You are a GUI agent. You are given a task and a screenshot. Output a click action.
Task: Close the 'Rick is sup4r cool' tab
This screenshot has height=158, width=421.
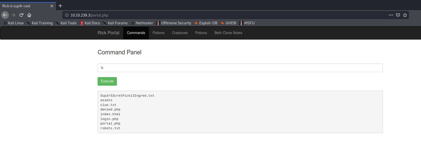(52, 6)
